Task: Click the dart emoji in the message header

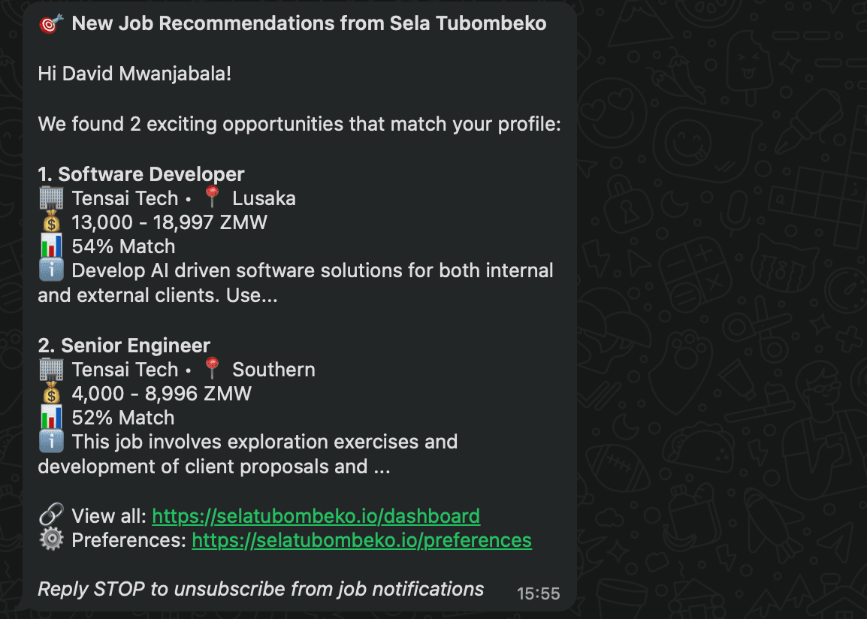Action: [48, 23]
